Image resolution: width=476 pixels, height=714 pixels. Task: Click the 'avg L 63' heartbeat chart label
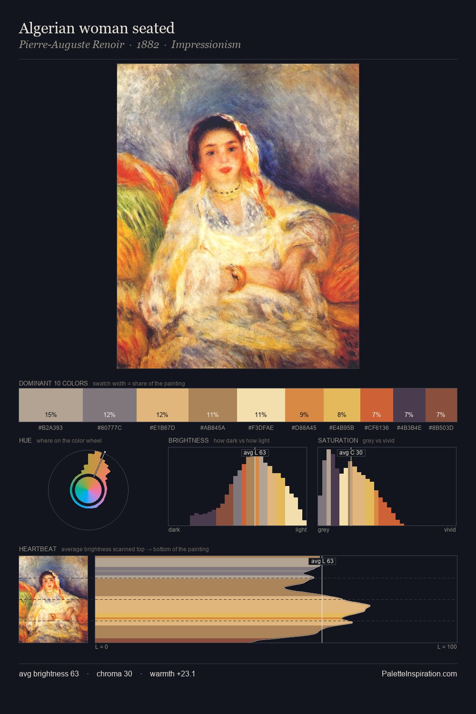[322, 561]
